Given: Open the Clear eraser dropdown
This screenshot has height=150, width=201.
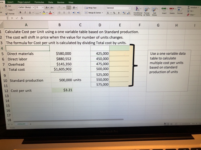Looking at the screenshot, I should pos(191,15).
